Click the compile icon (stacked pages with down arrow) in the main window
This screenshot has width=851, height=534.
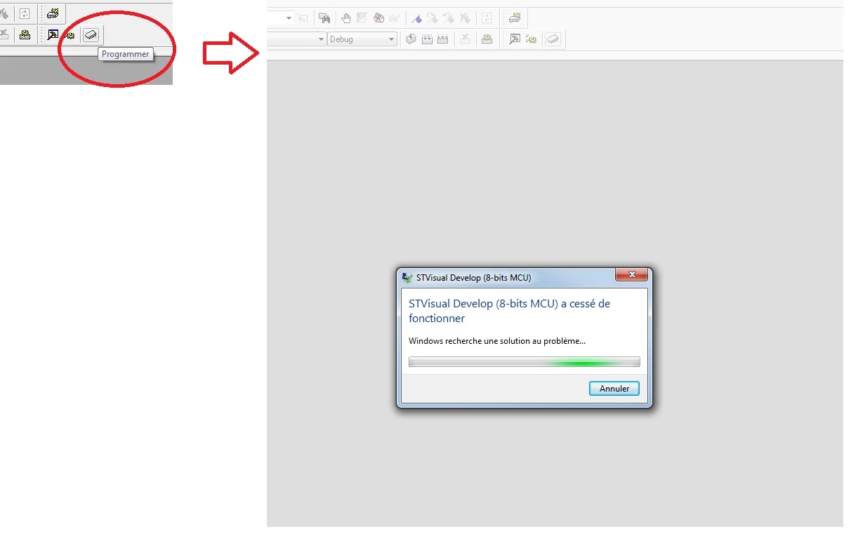(x=411, y=39)
